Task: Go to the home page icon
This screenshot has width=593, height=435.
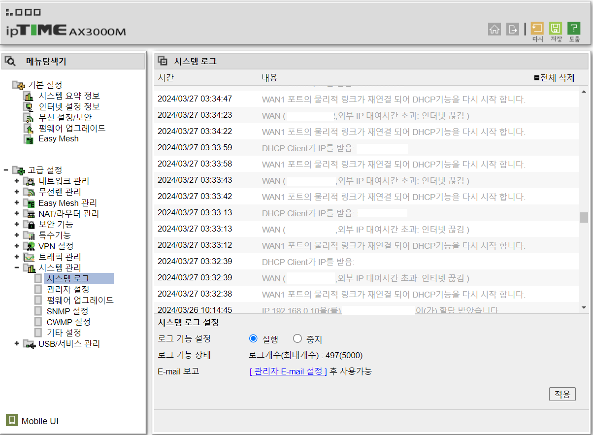Action: click(494, 29)
